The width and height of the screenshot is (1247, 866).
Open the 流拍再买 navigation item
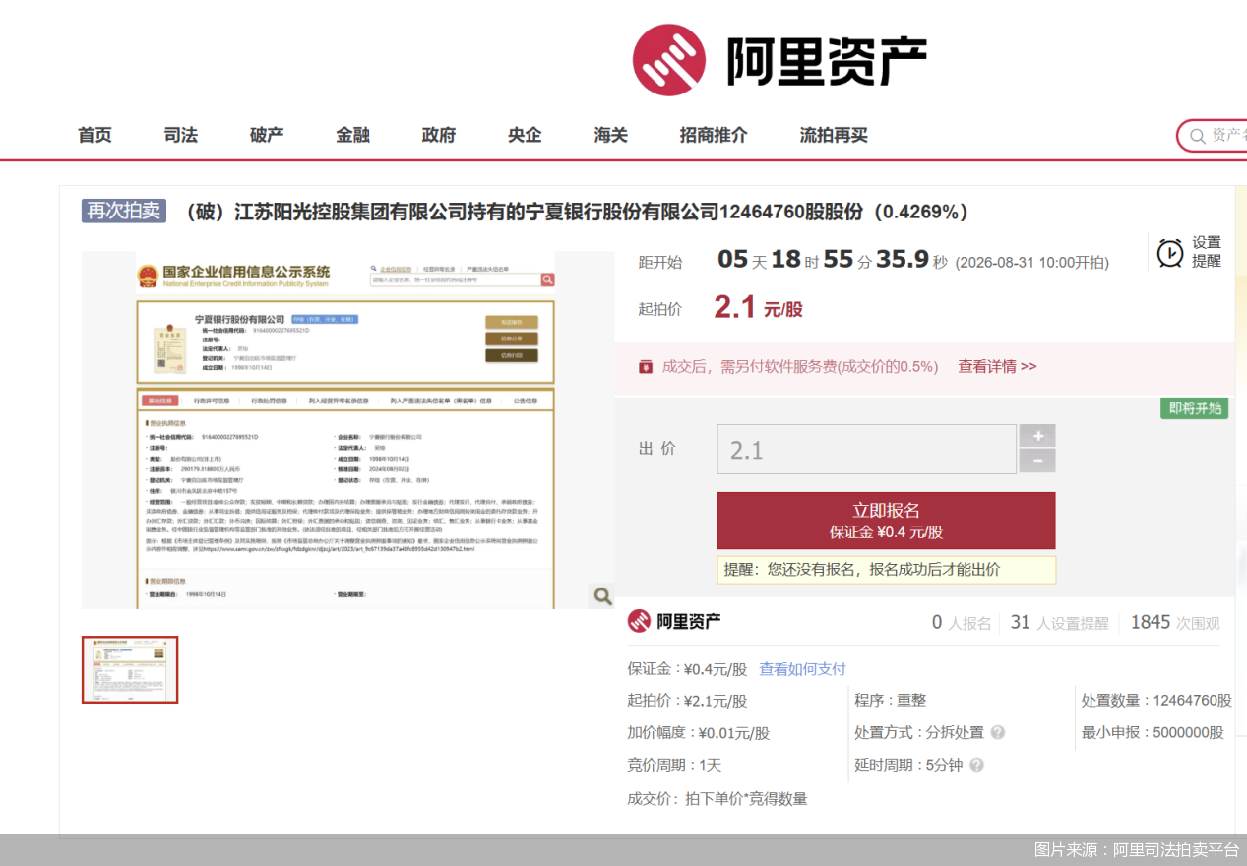pyautogui.click(x=834, y=135)
